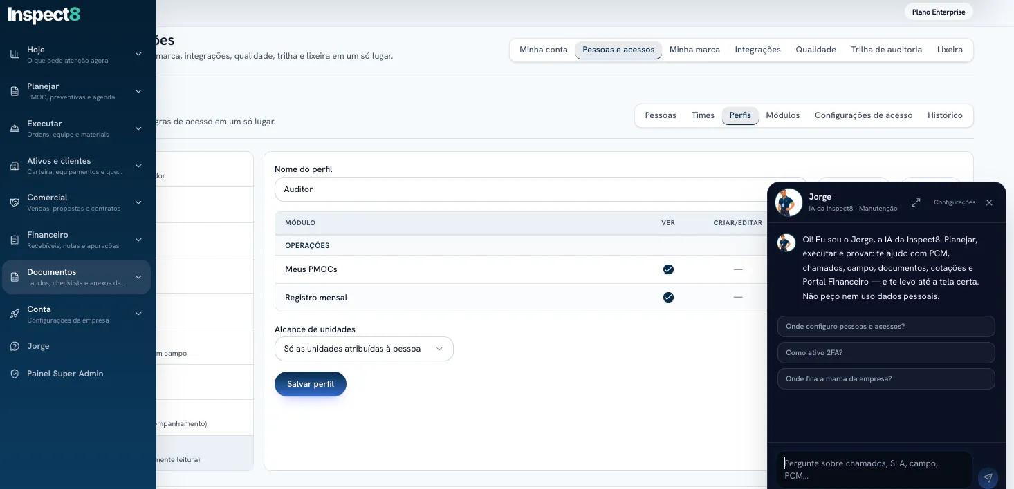Click the Jorge help icon in sidebar
The image size is (1014, 489).
(15, 346)
